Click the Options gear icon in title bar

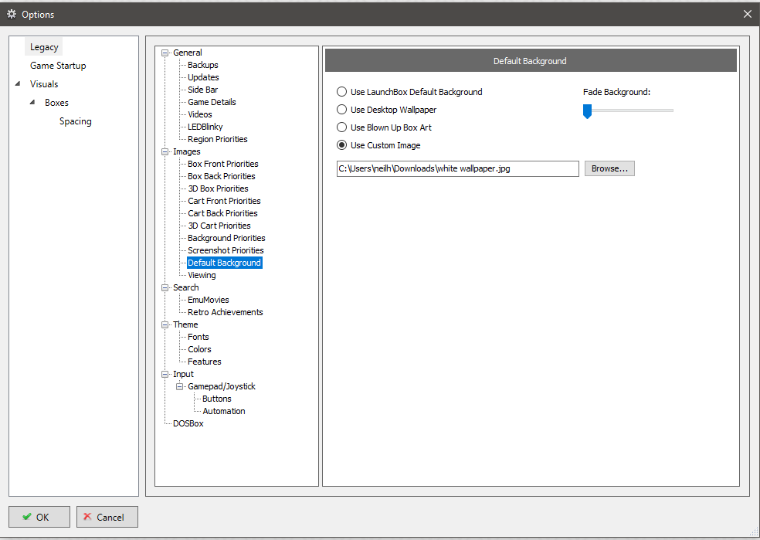click(12, 14)
